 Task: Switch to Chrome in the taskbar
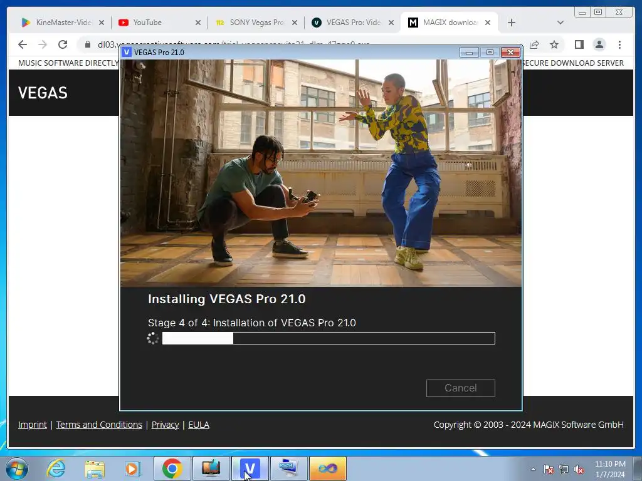click(172, 468)
